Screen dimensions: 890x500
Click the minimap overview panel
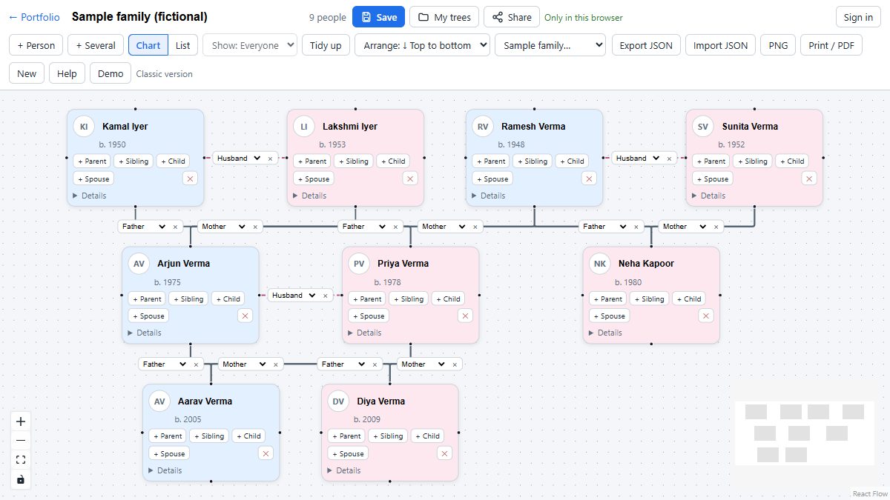click(804, 432)
